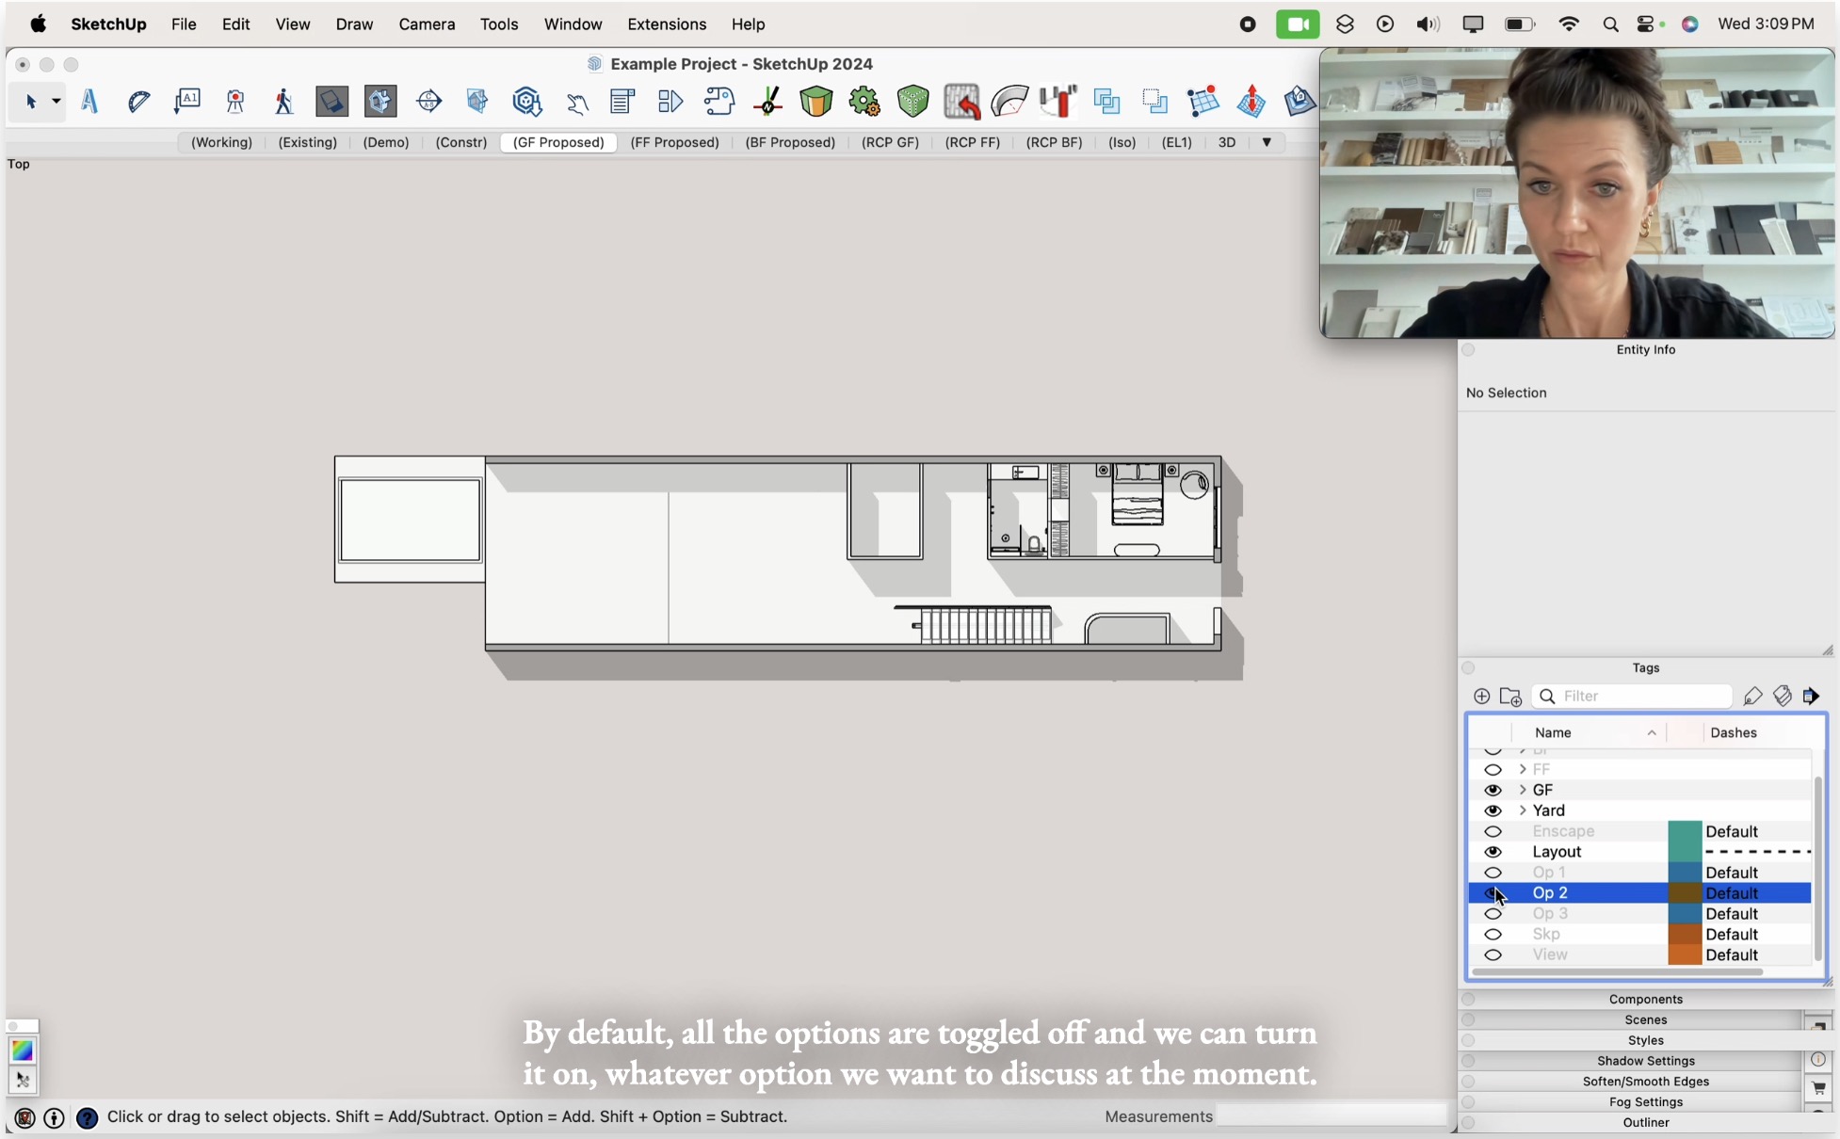Sort tags by clicking the Name column header

1554,732
